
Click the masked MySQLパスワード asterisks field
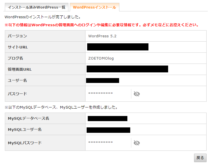point(101,142)
